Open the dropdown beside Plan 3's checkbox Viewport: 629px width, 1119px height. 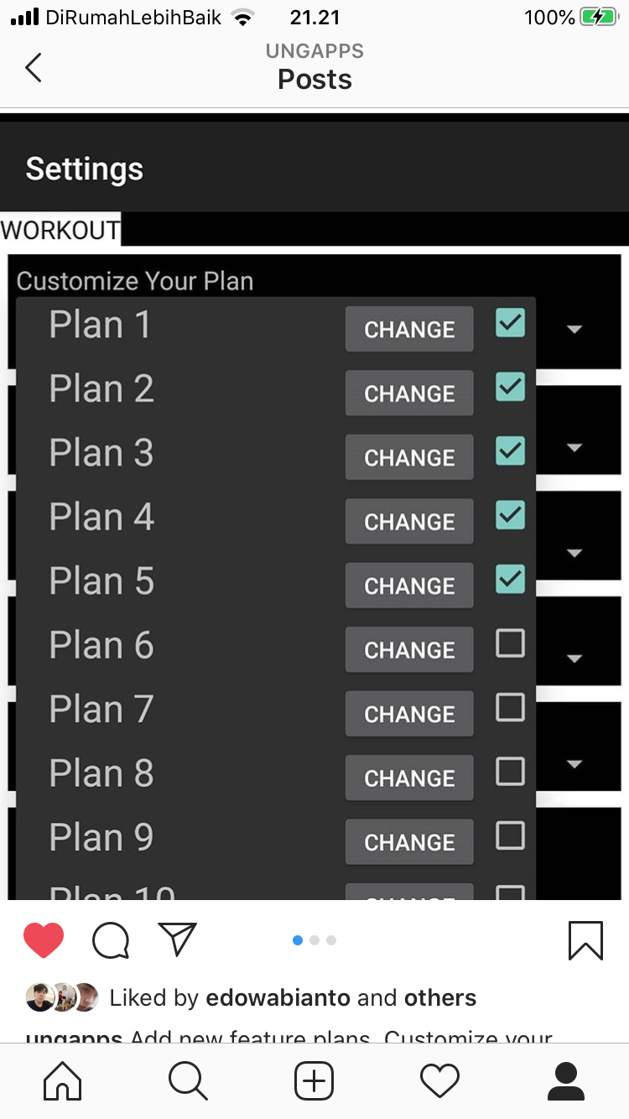[x=574, y=447]
